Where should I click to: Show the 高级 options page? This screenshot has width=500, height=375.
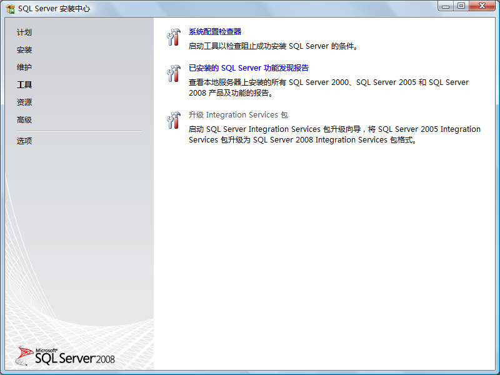click(x=24, y=120)
